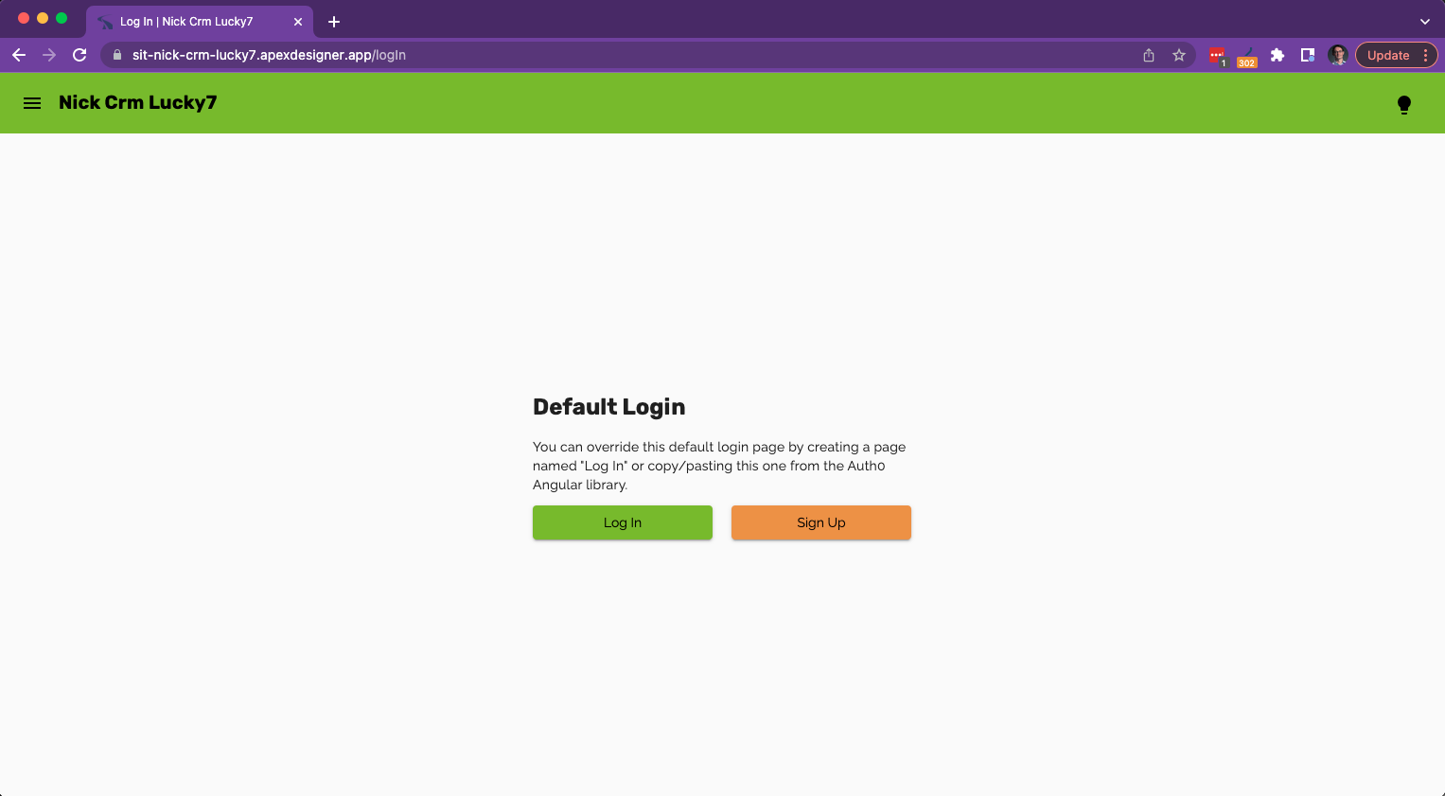Bookmark this page with star icon
Image resolution: width=1445 pixels, height=796 pixels.
[x=1179, y=55]
